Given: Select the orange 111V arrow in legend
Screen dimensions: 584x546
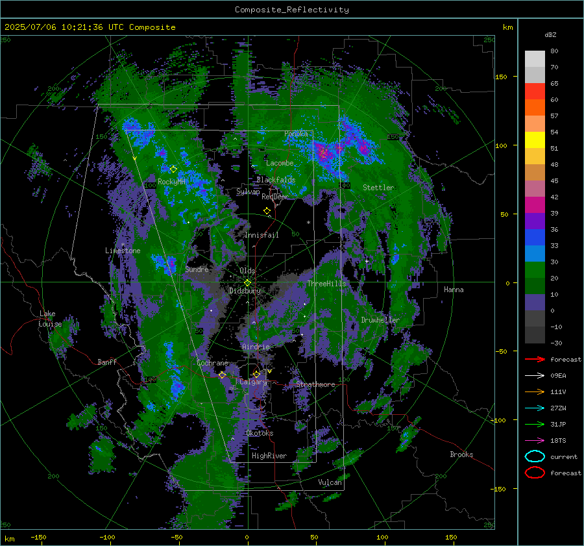Looking at the screenshot, I should point(535,391).
